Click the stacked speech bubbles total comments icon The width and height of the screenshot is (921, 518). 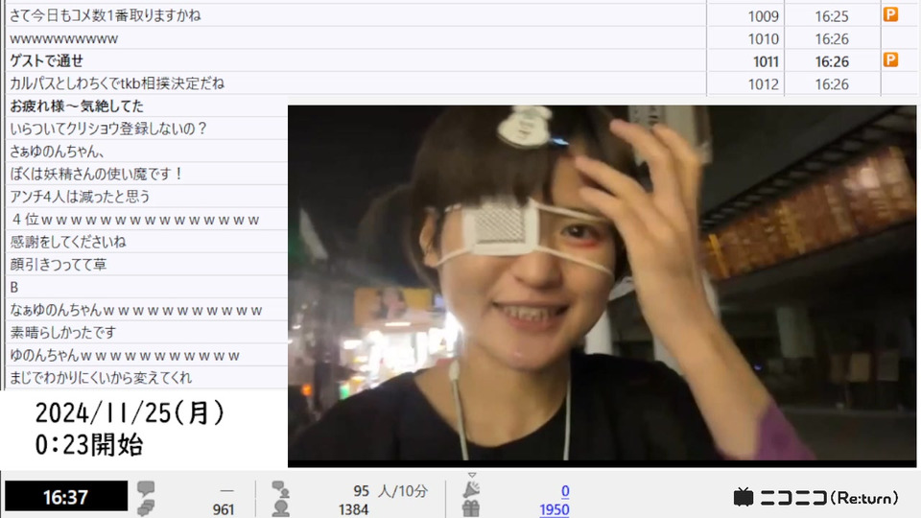click(146, 508)
